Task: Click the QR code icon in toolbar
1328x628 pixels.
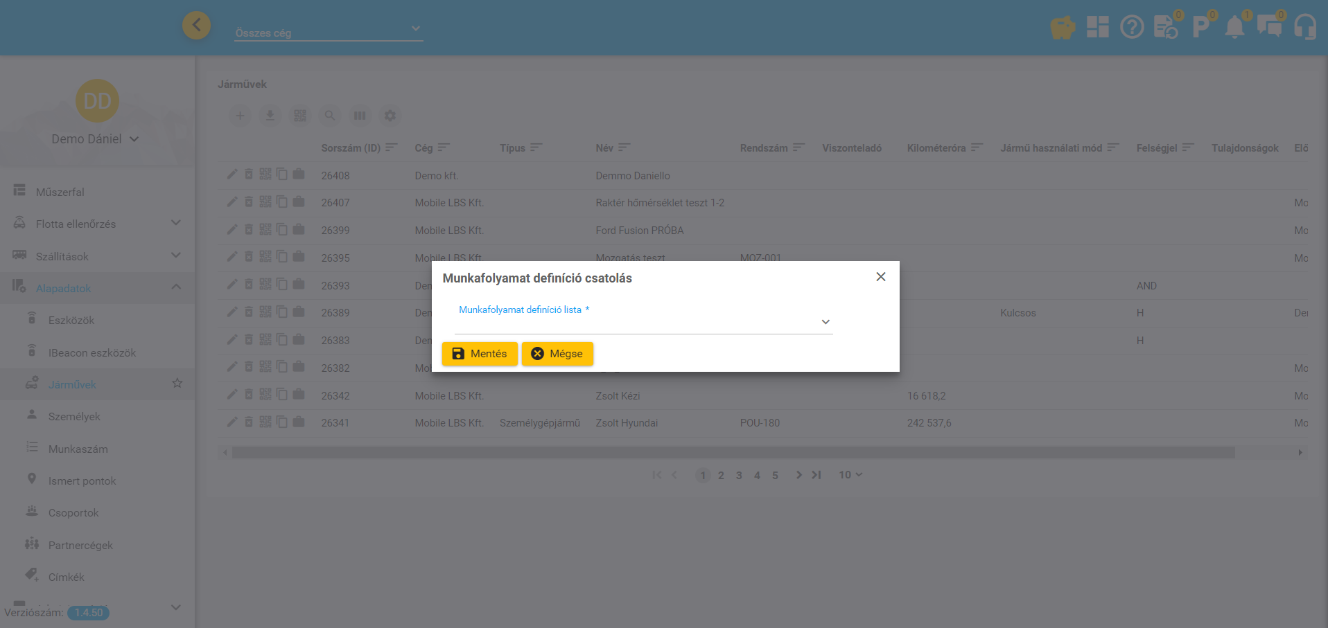Action: pyautogui.click(x=300, y=116)
